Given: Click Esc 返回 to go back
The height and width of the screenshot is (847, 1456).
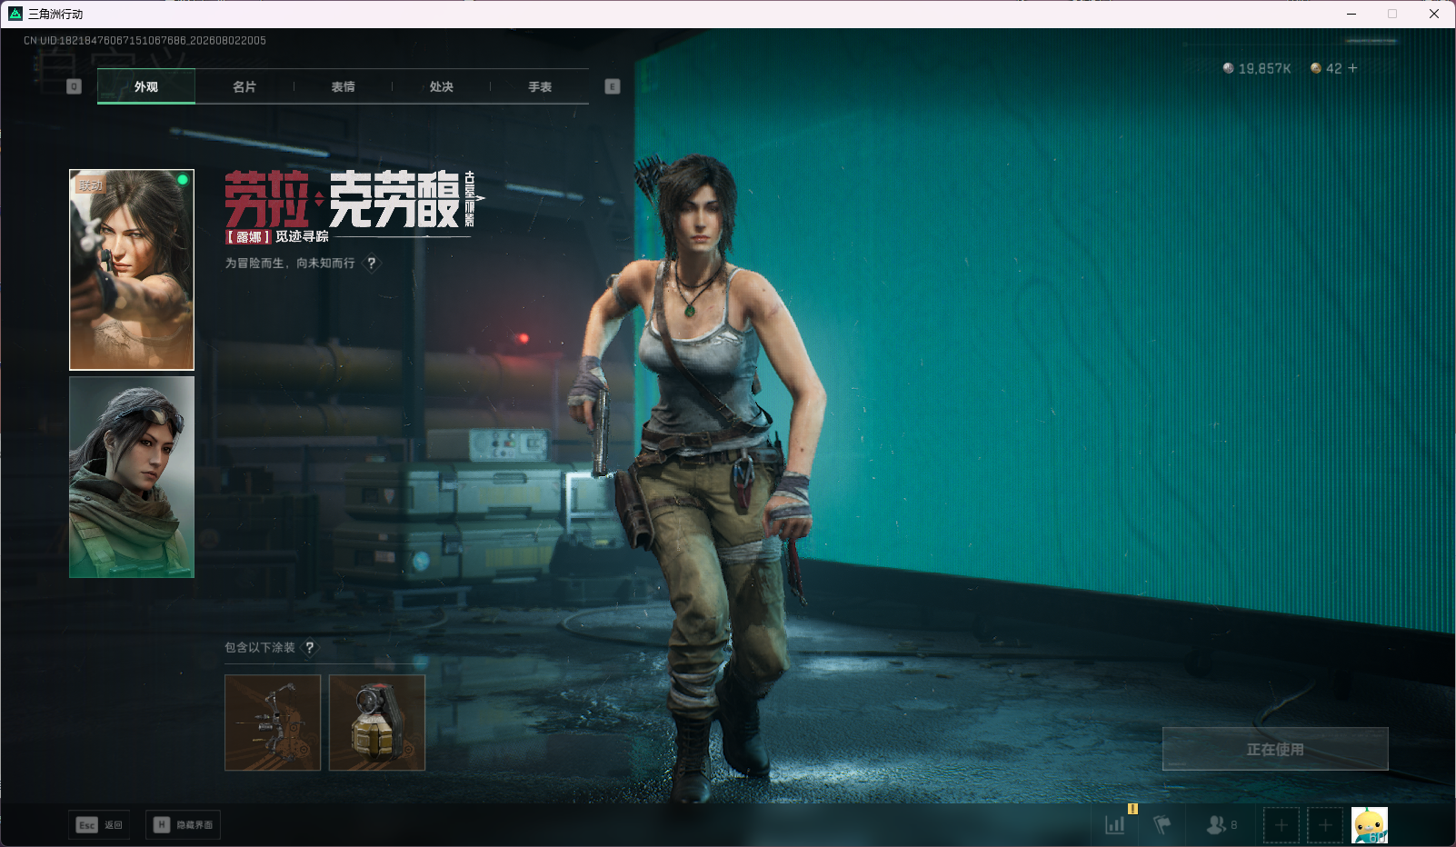Looking at the screenshot, I should pos(99,825).
